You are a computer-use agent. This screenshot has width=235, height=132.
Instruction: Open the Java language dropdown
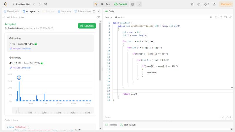tap(109, 17)
